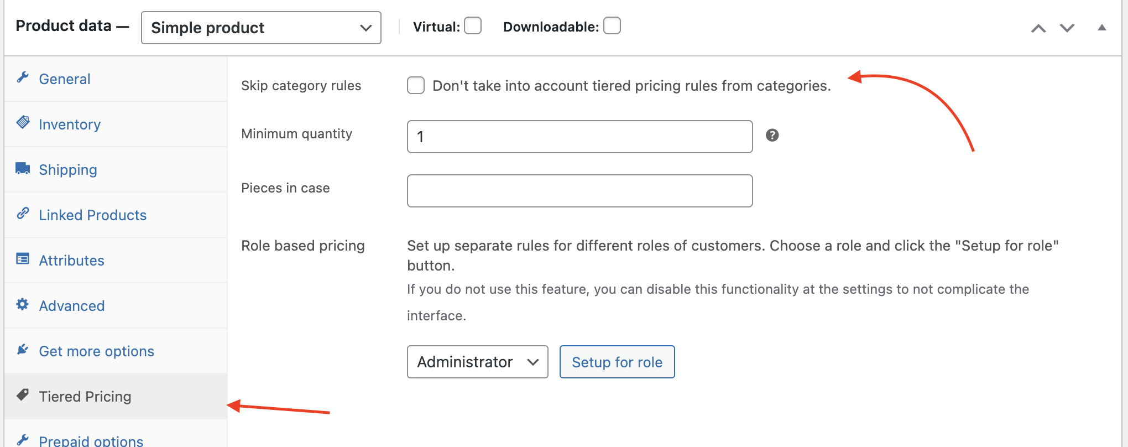Open the Administrator role dropdown
This screenshot has height=447, width=1128.
478,362
